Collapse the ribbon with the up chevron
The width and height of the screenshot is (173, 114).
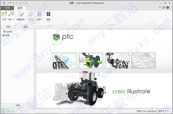[160, 7]
